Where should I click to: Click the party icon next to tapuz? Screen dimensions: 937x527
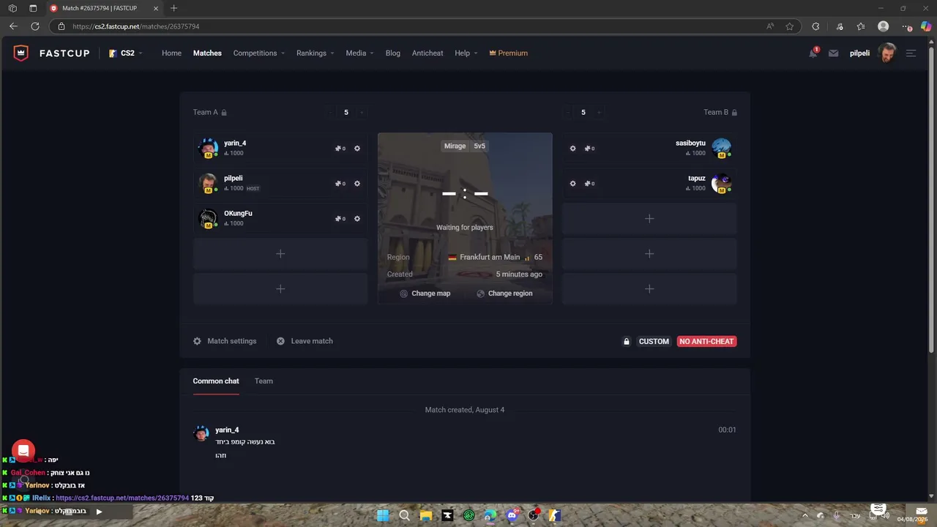(589, 184)
